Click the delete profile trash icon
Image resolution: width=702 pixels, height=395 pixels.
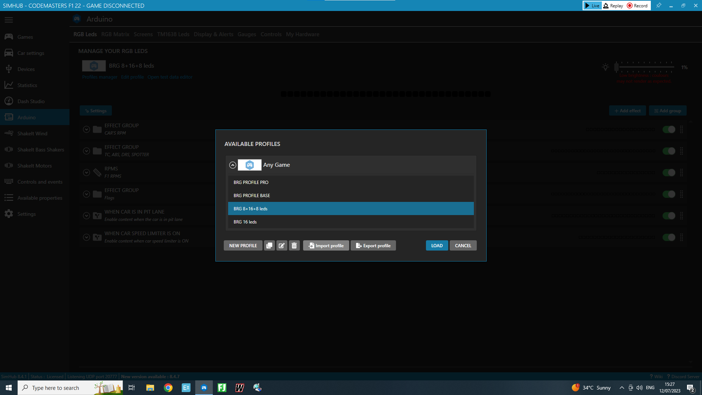(x=294, y=246)
